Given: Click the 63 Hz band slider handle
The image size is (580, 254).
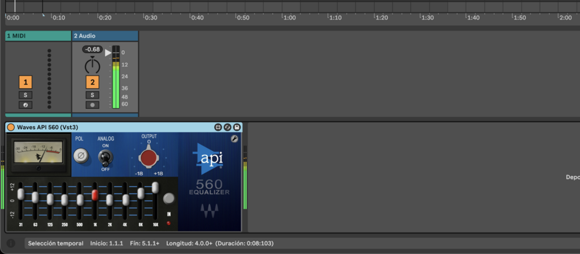Looking at the screenshot, I should coord(35,197).
